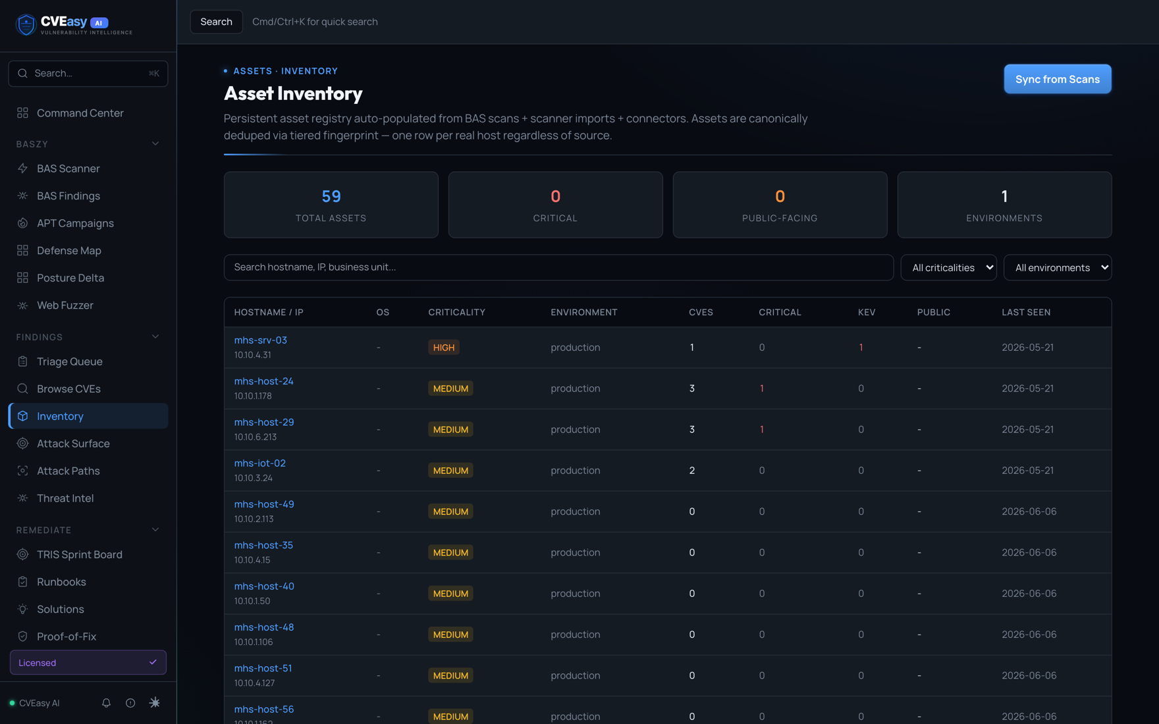The image size is (1159, 724).
Task: Open asset mhs-host-51
Action: (x=263, y=668)
